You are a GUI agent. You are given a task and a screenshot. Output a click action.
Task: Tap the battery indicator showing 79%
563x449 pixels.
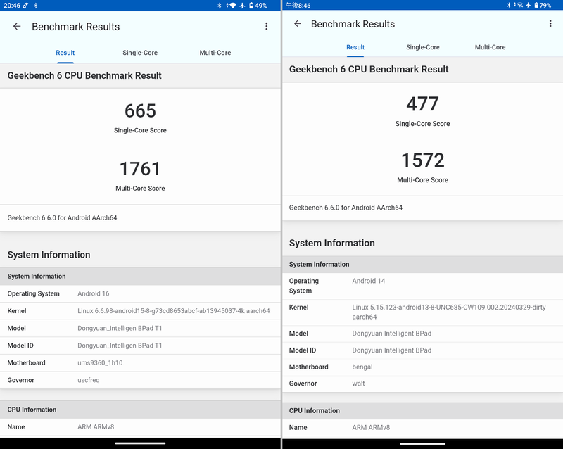point(548,5)
